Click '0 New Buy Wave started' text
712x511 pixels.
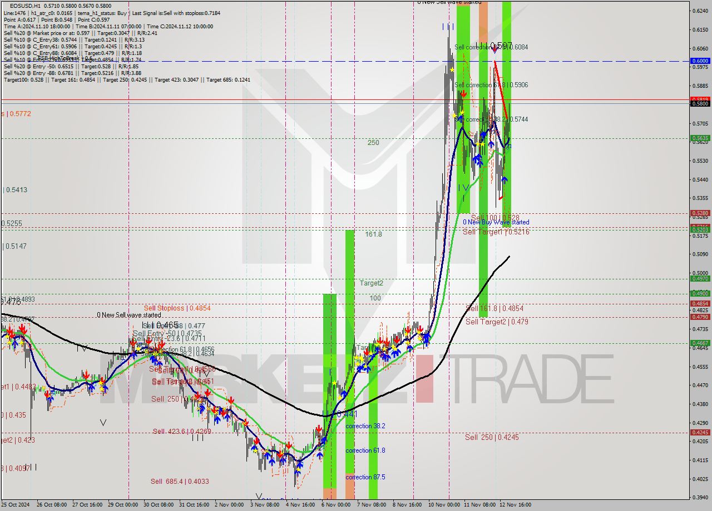tap(496, 222)
